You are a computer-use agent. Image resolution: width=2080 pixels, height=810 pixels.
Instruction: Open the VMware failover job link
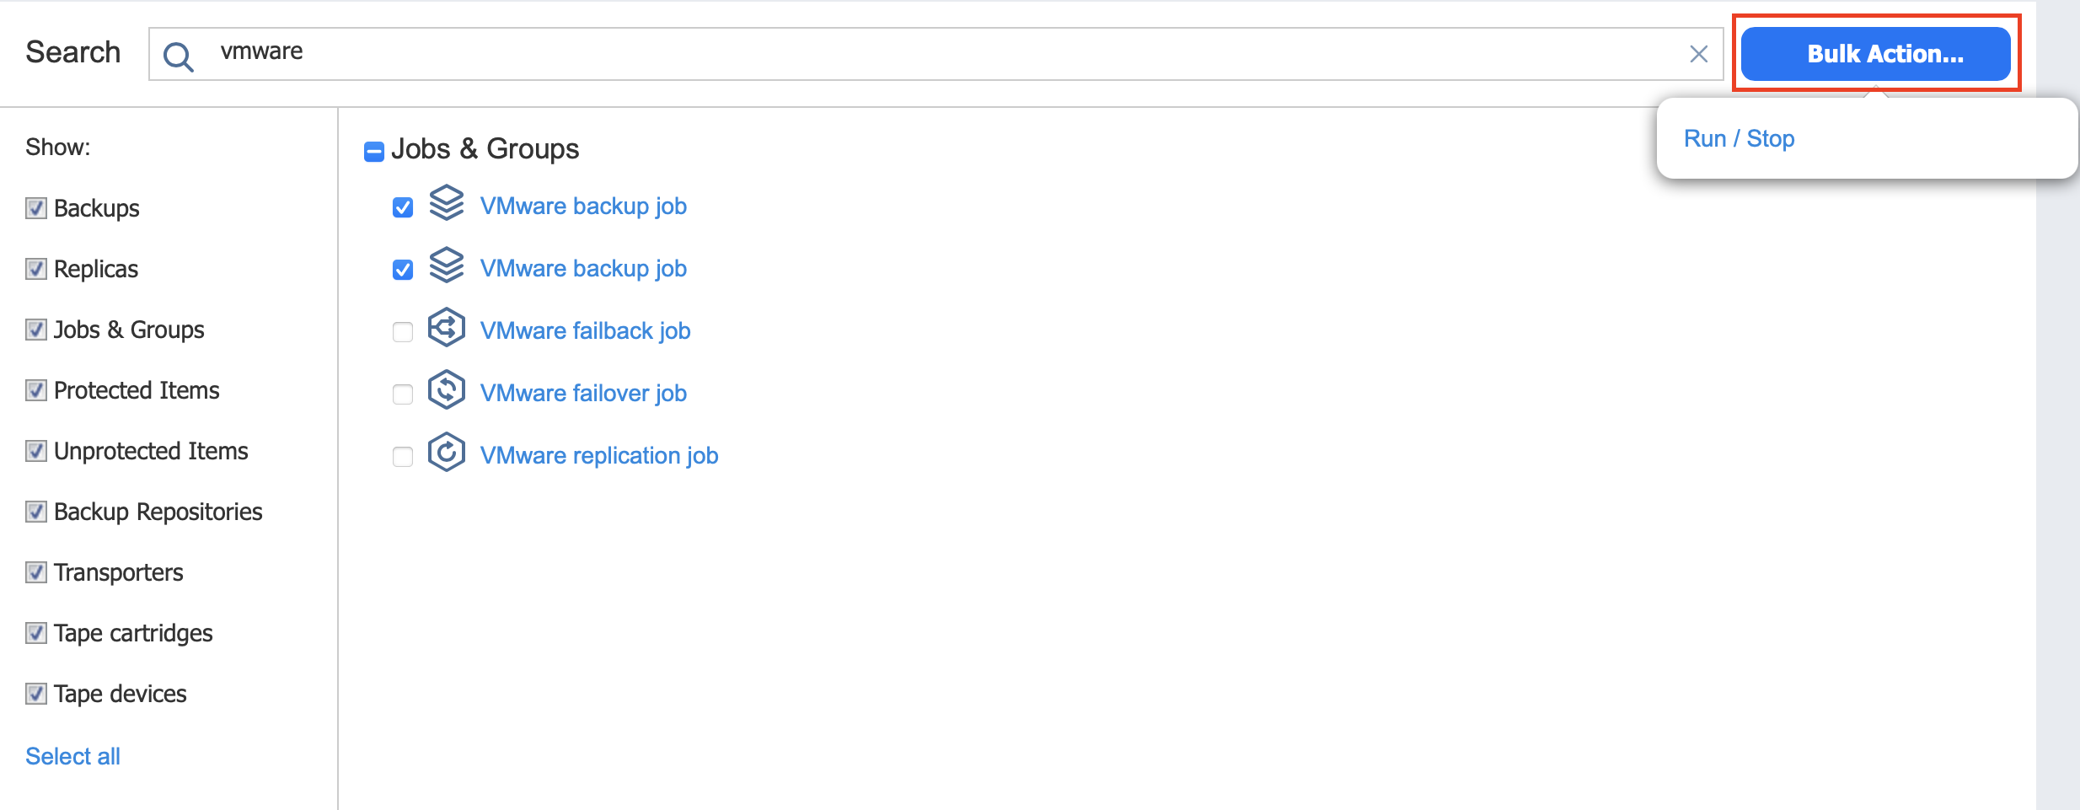(583, 394)
